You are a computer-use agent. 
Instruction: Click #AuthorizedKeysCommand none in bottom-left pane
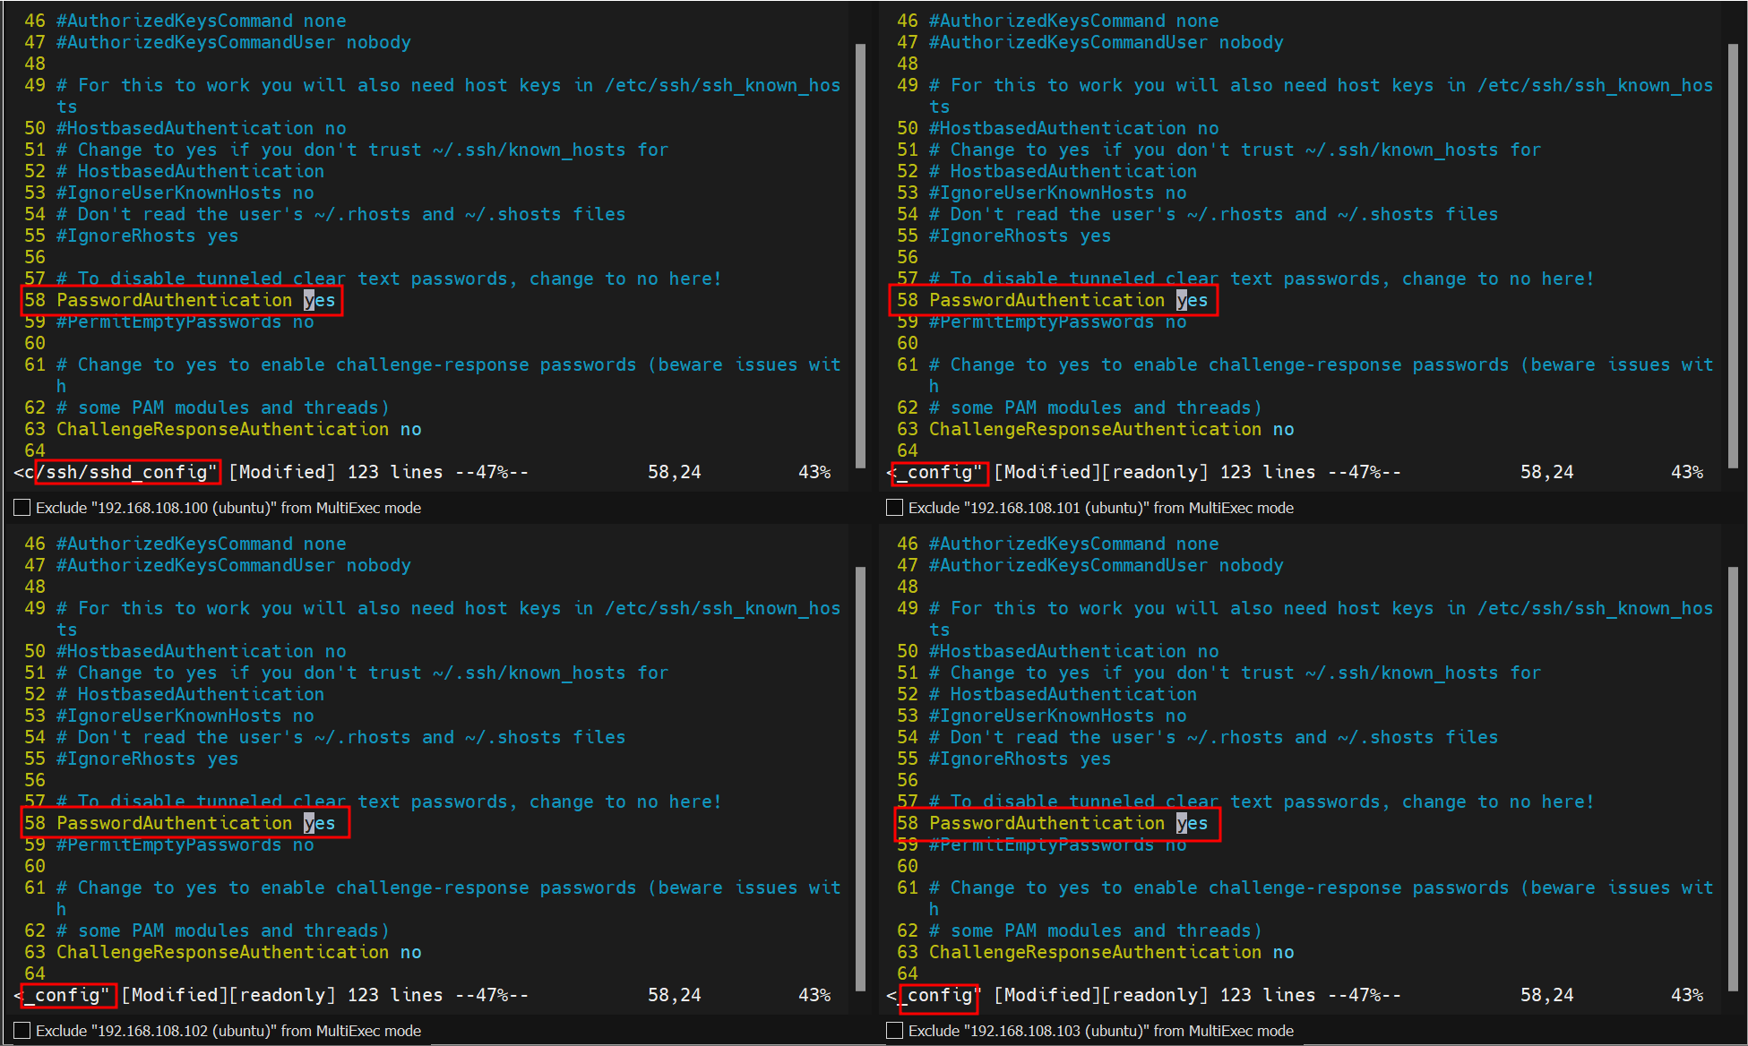tap(201, 544)
